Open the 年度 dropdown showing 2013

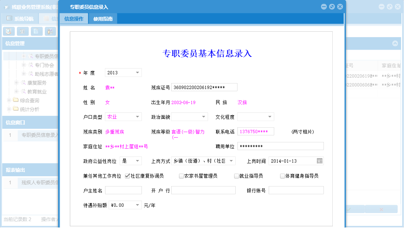137,72
